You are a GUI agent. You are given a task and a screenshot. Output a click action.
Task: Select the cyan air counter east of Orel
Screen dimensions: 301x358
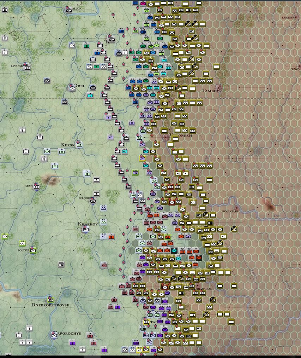click(90, 96)
